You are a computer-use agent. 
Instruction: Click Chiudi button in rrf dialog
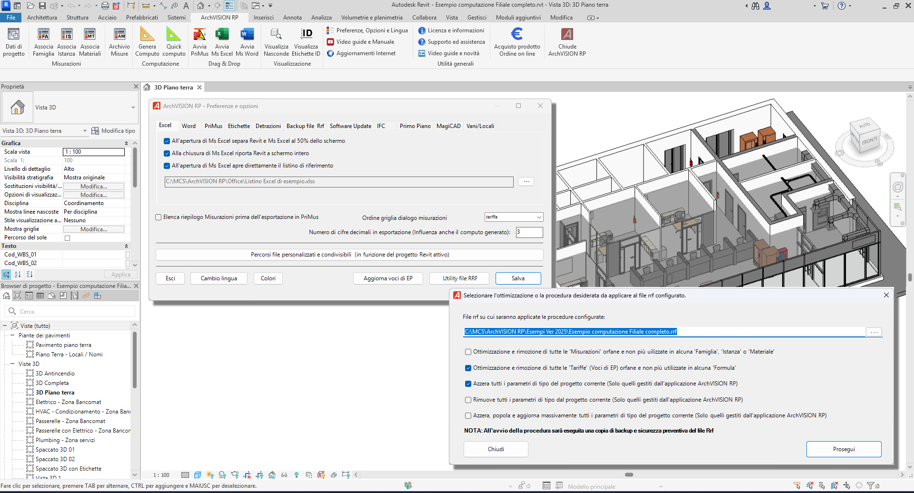[496, 449]
